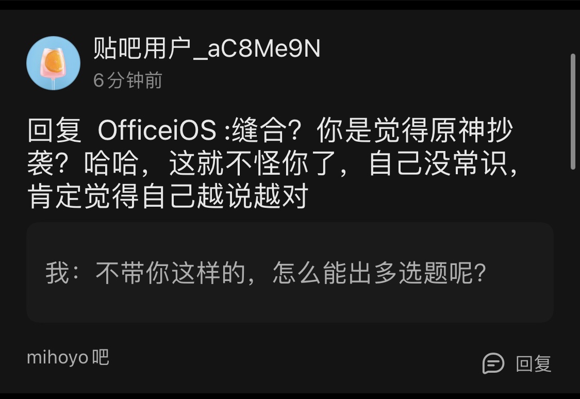
Task: Click the vertical scrollbar thumb
Action: click(573, 112)
